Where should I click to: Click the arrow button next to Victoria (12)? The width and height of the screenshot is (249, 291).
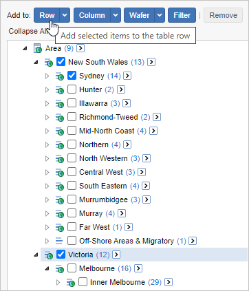click(116, 255)
